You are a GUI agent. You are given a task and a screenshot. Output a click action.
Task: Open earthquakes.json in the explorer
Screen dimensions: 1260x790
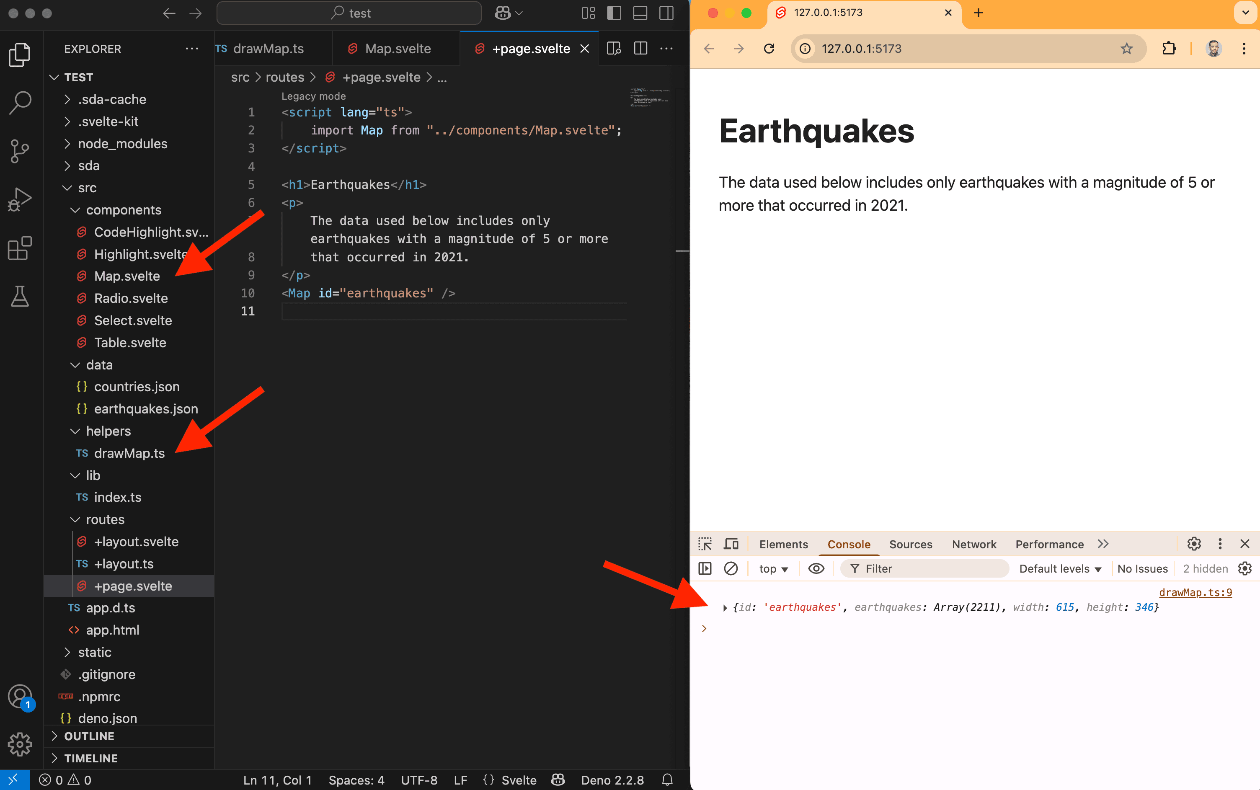coord(146,408)
